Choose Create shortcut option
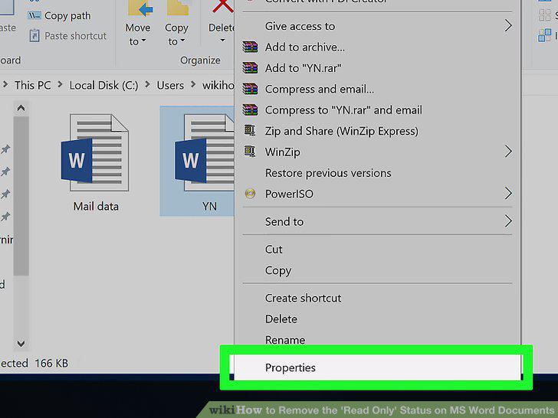 coord(304,298)
